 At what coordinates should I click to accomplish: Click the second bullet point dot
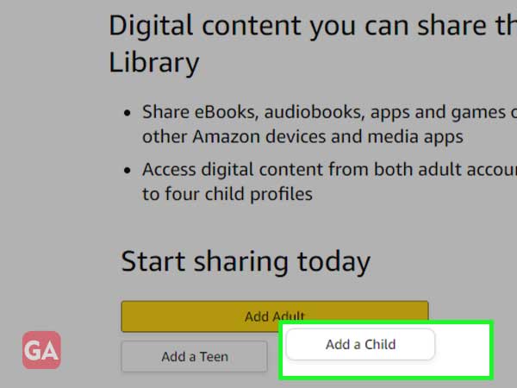(128, 170)
